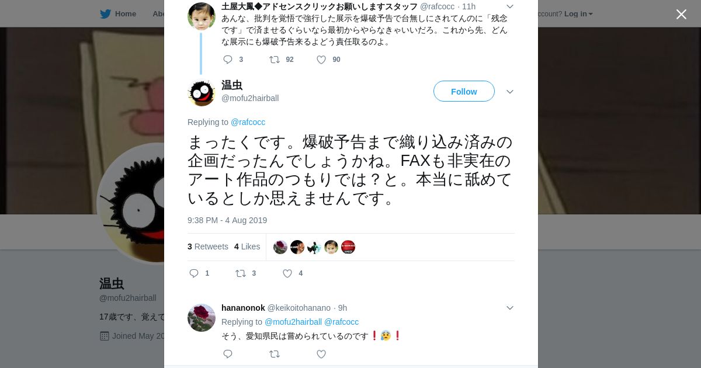Retweet hananonok's reply

(275, 354)
